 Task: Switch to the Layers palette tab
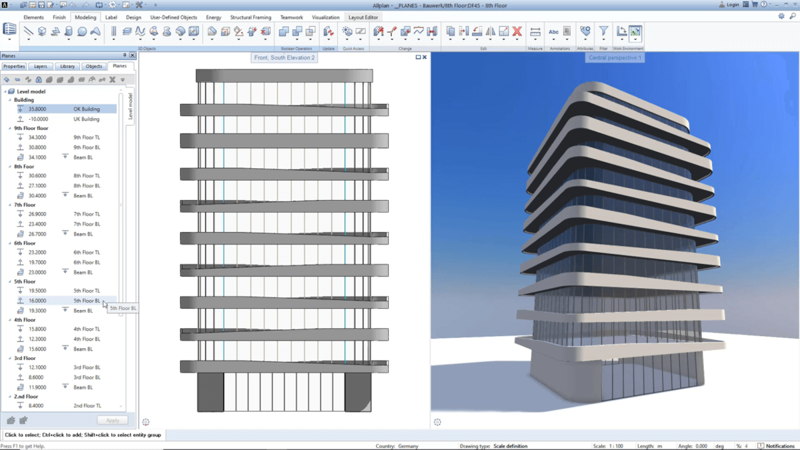pyautogui.click(x=41, y=67)
